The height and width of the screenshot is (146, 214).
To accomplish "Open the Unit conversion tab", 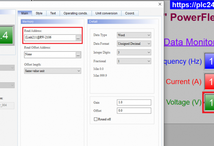I will pyautogui.click(x=106, y=13).
